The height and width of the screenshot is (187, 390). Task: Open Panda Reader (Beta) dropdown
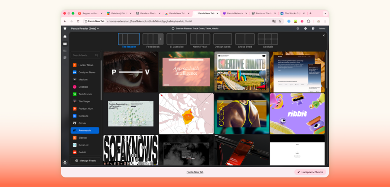85,29
